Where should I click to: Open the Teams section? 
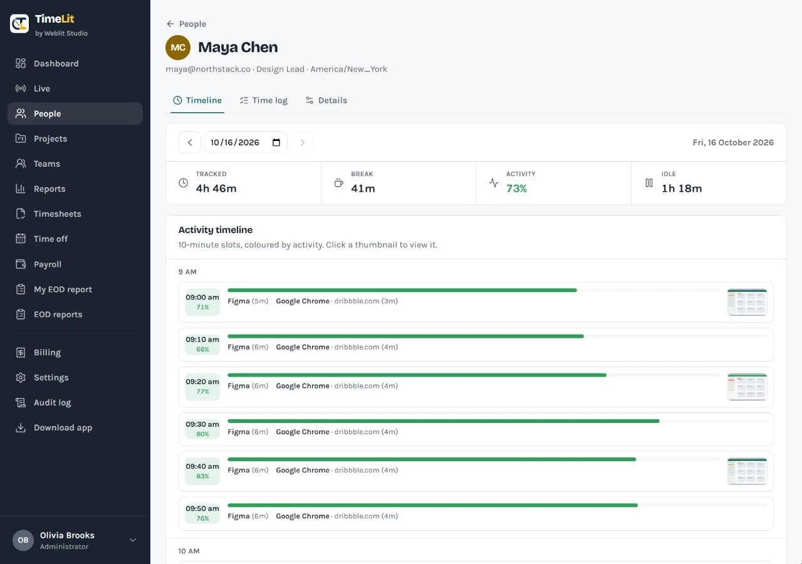75,164
